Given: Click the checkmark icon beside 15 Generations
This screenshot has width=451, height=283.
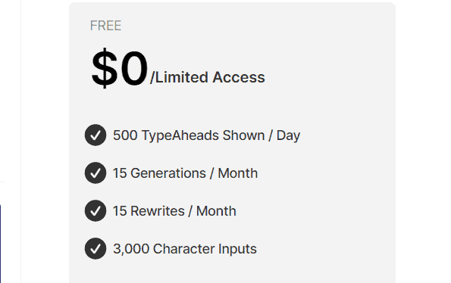Looking at the screenshot, I should click(96, 173).
